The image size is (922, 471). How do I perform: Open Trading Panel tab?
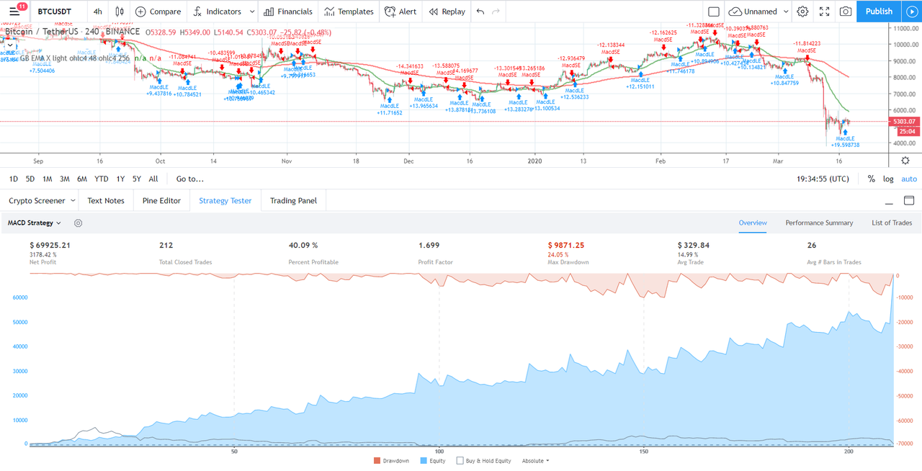point(293,201)
